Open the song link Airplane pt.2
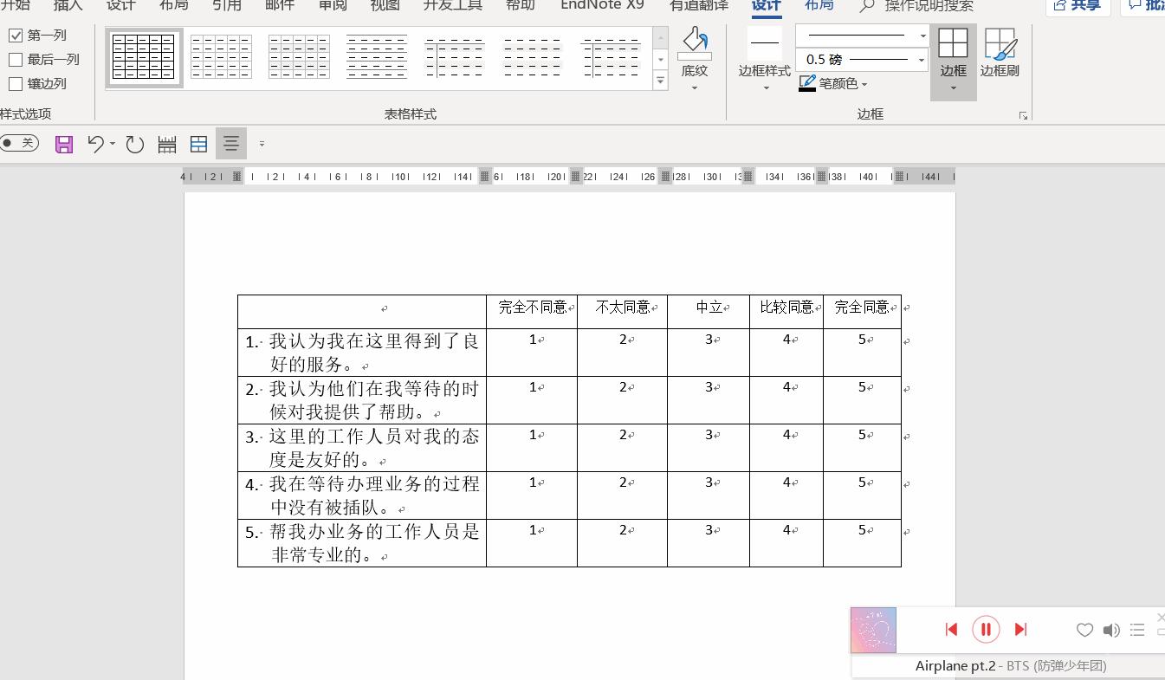The height and width of the screenshot is (680, 1165). 955,665
